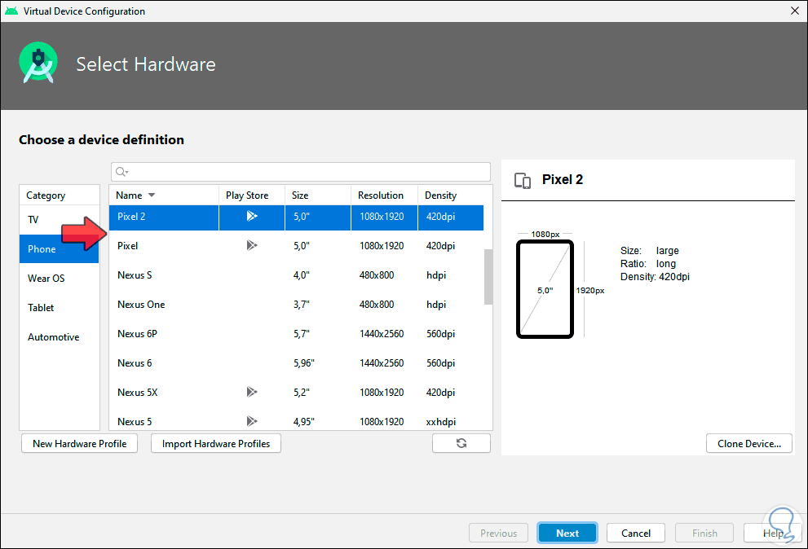Choose the Tablet category
The width and height of the screenshot is (808, 549).
[41, 308]
